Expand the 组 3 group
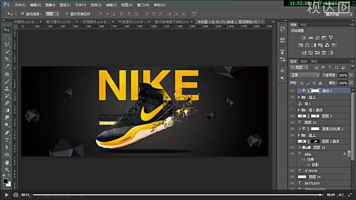This screenshot has width=356, height=200. pos(299,97)
